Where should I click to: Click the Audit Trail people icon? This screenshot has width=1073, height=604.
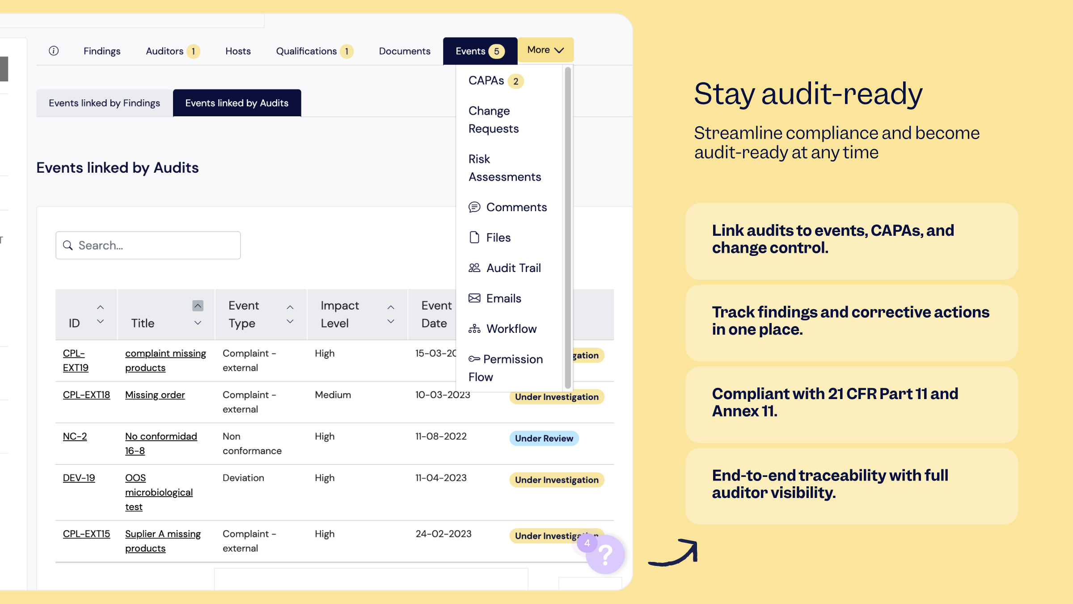click(x=474, y=268)
